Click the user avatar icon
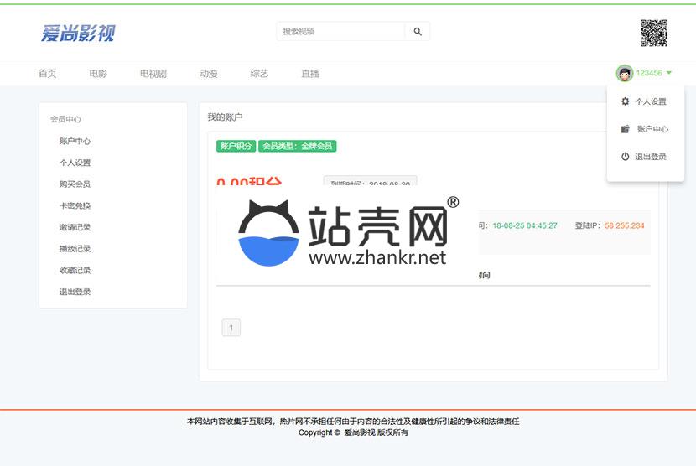 point(624,74)
